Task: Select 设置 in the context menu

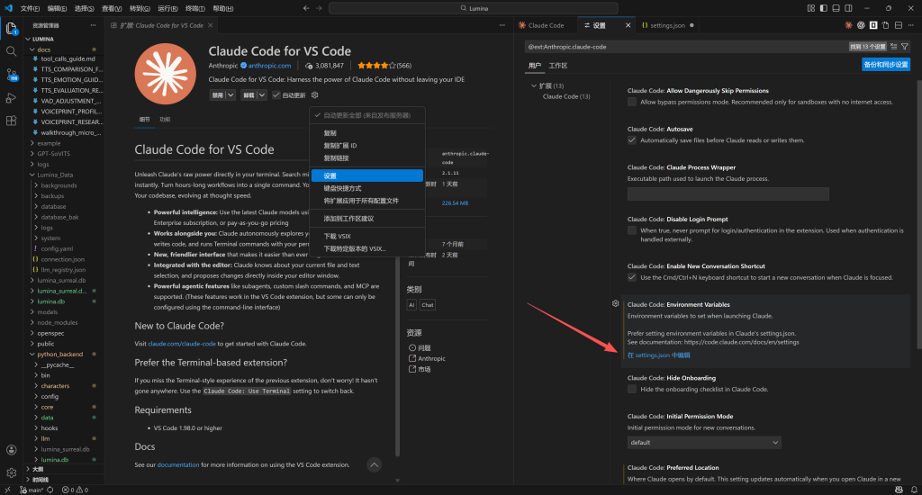Action: pos(330,175)
